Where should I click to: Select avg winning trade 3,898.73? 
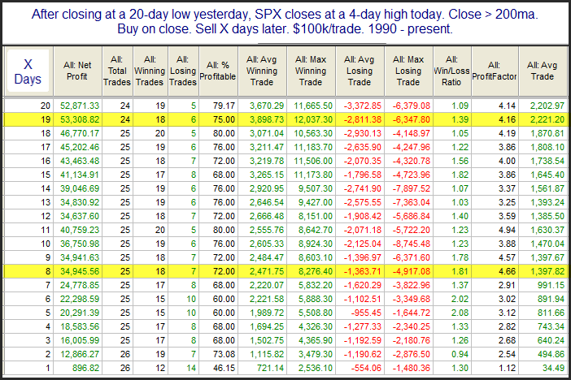(x=267, y=119)
